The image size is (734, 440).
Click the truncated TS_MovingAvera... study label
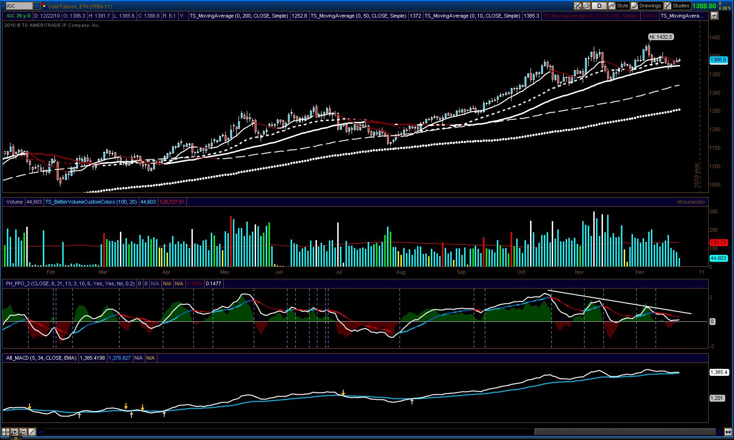coord(682,16)
